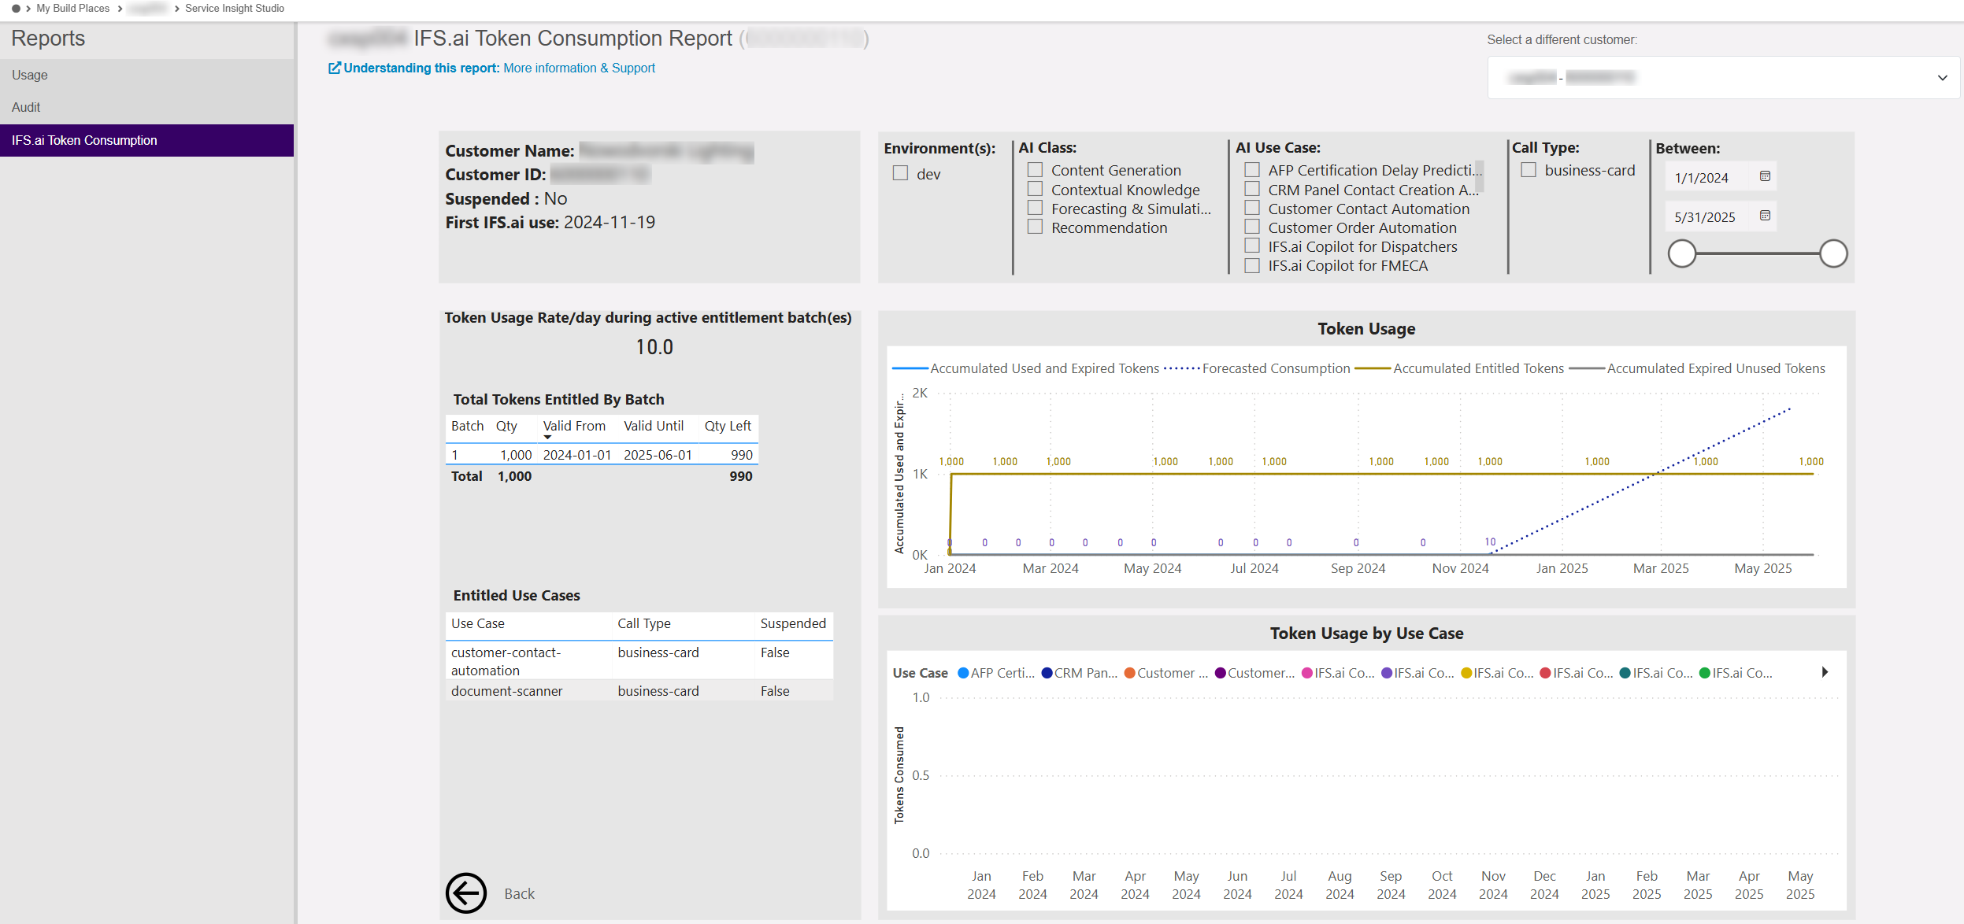
Task: Click the 2025-06-01 valid until cell
Action: 658,455
